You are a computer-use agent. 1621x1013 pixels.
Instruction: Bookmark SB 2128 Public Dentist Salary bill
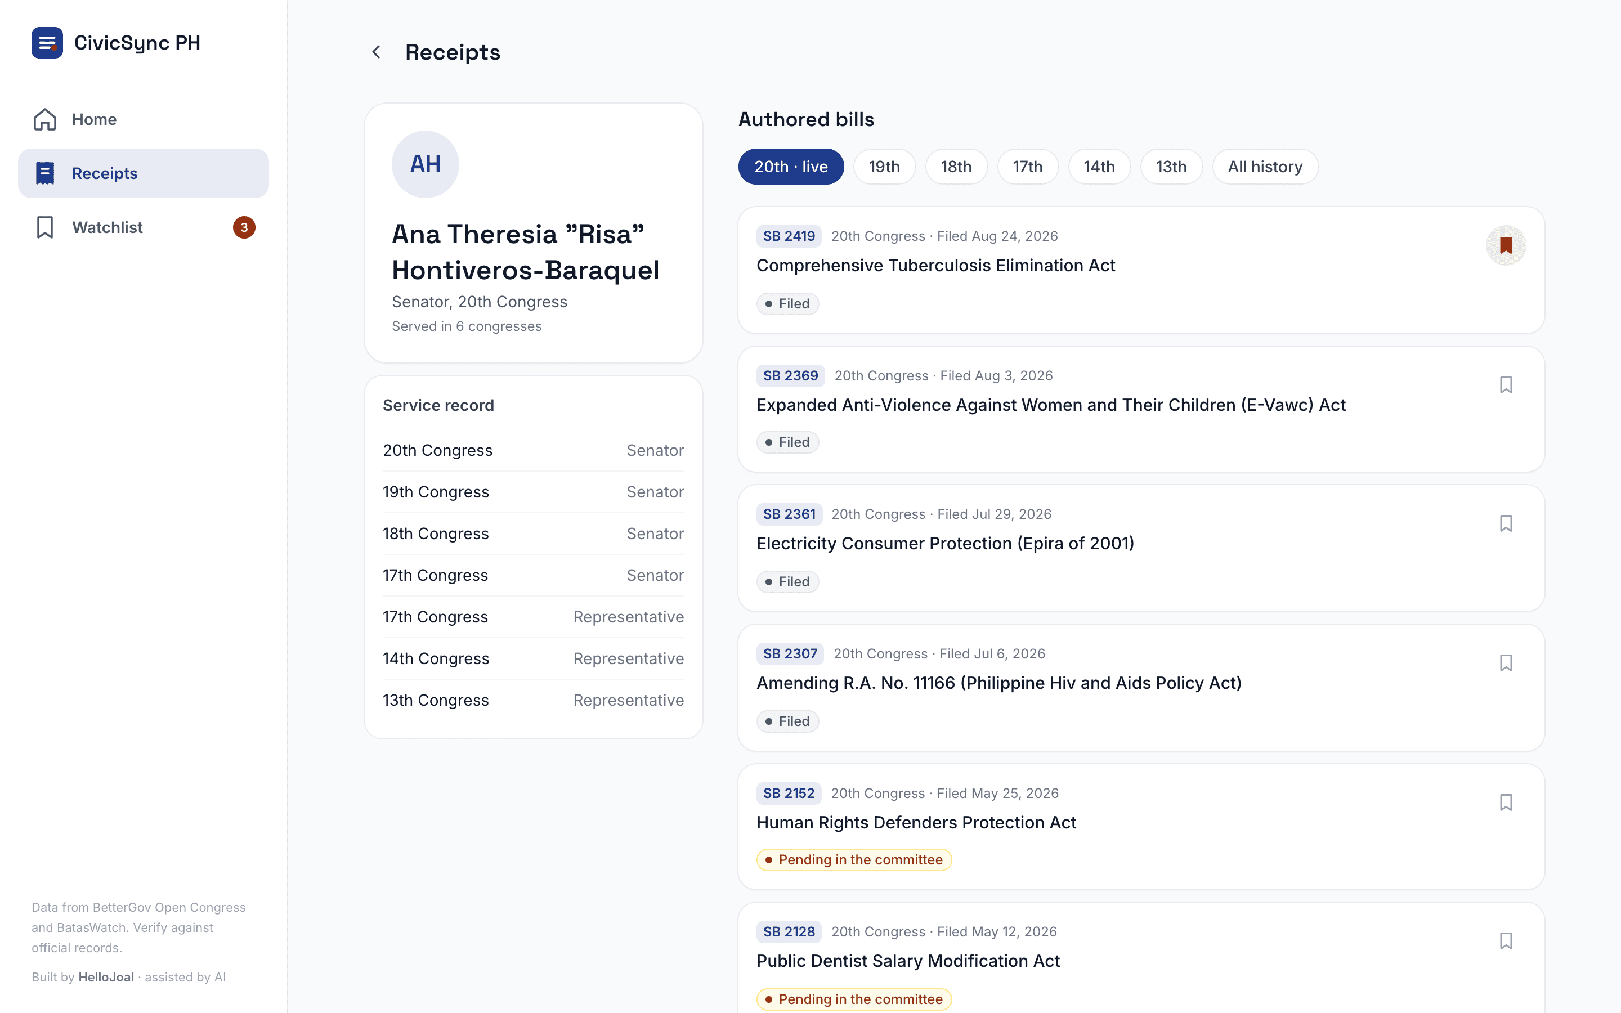pos(1506,940)
